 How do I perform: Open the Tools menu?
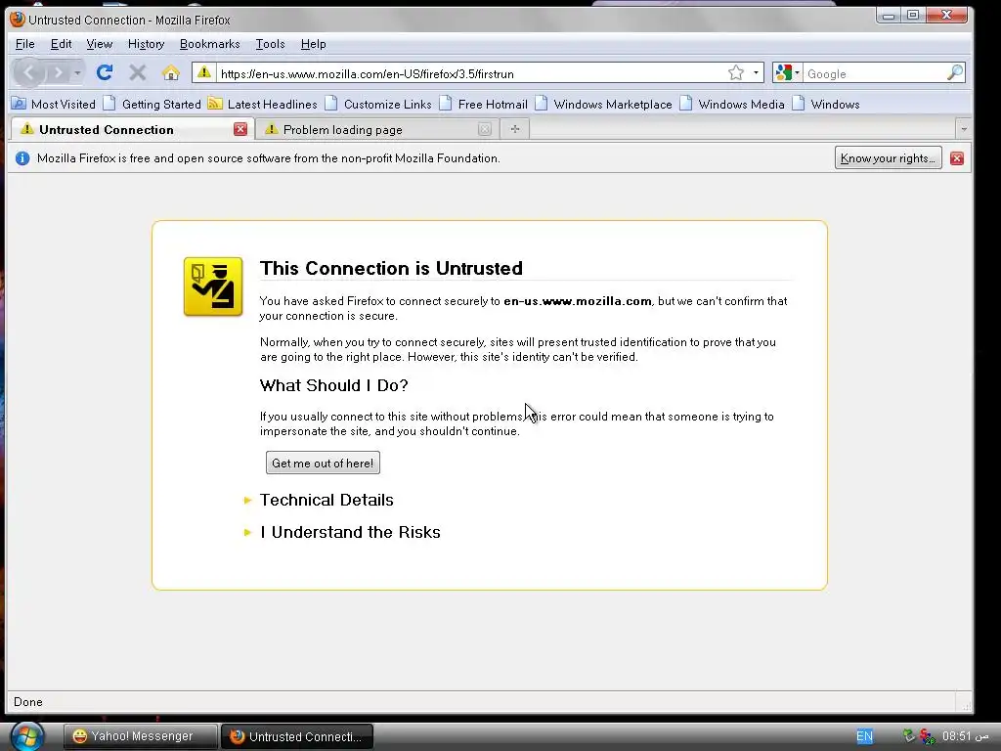[270, 44]
